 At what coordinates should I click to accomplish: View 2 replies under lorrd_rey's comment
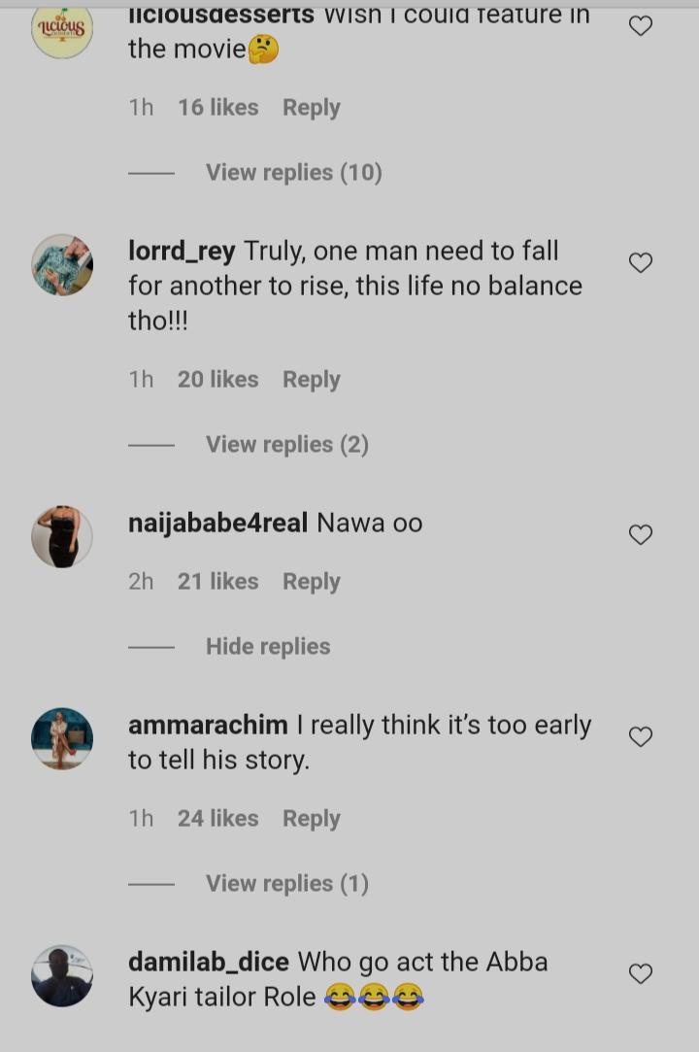(286, 445)
